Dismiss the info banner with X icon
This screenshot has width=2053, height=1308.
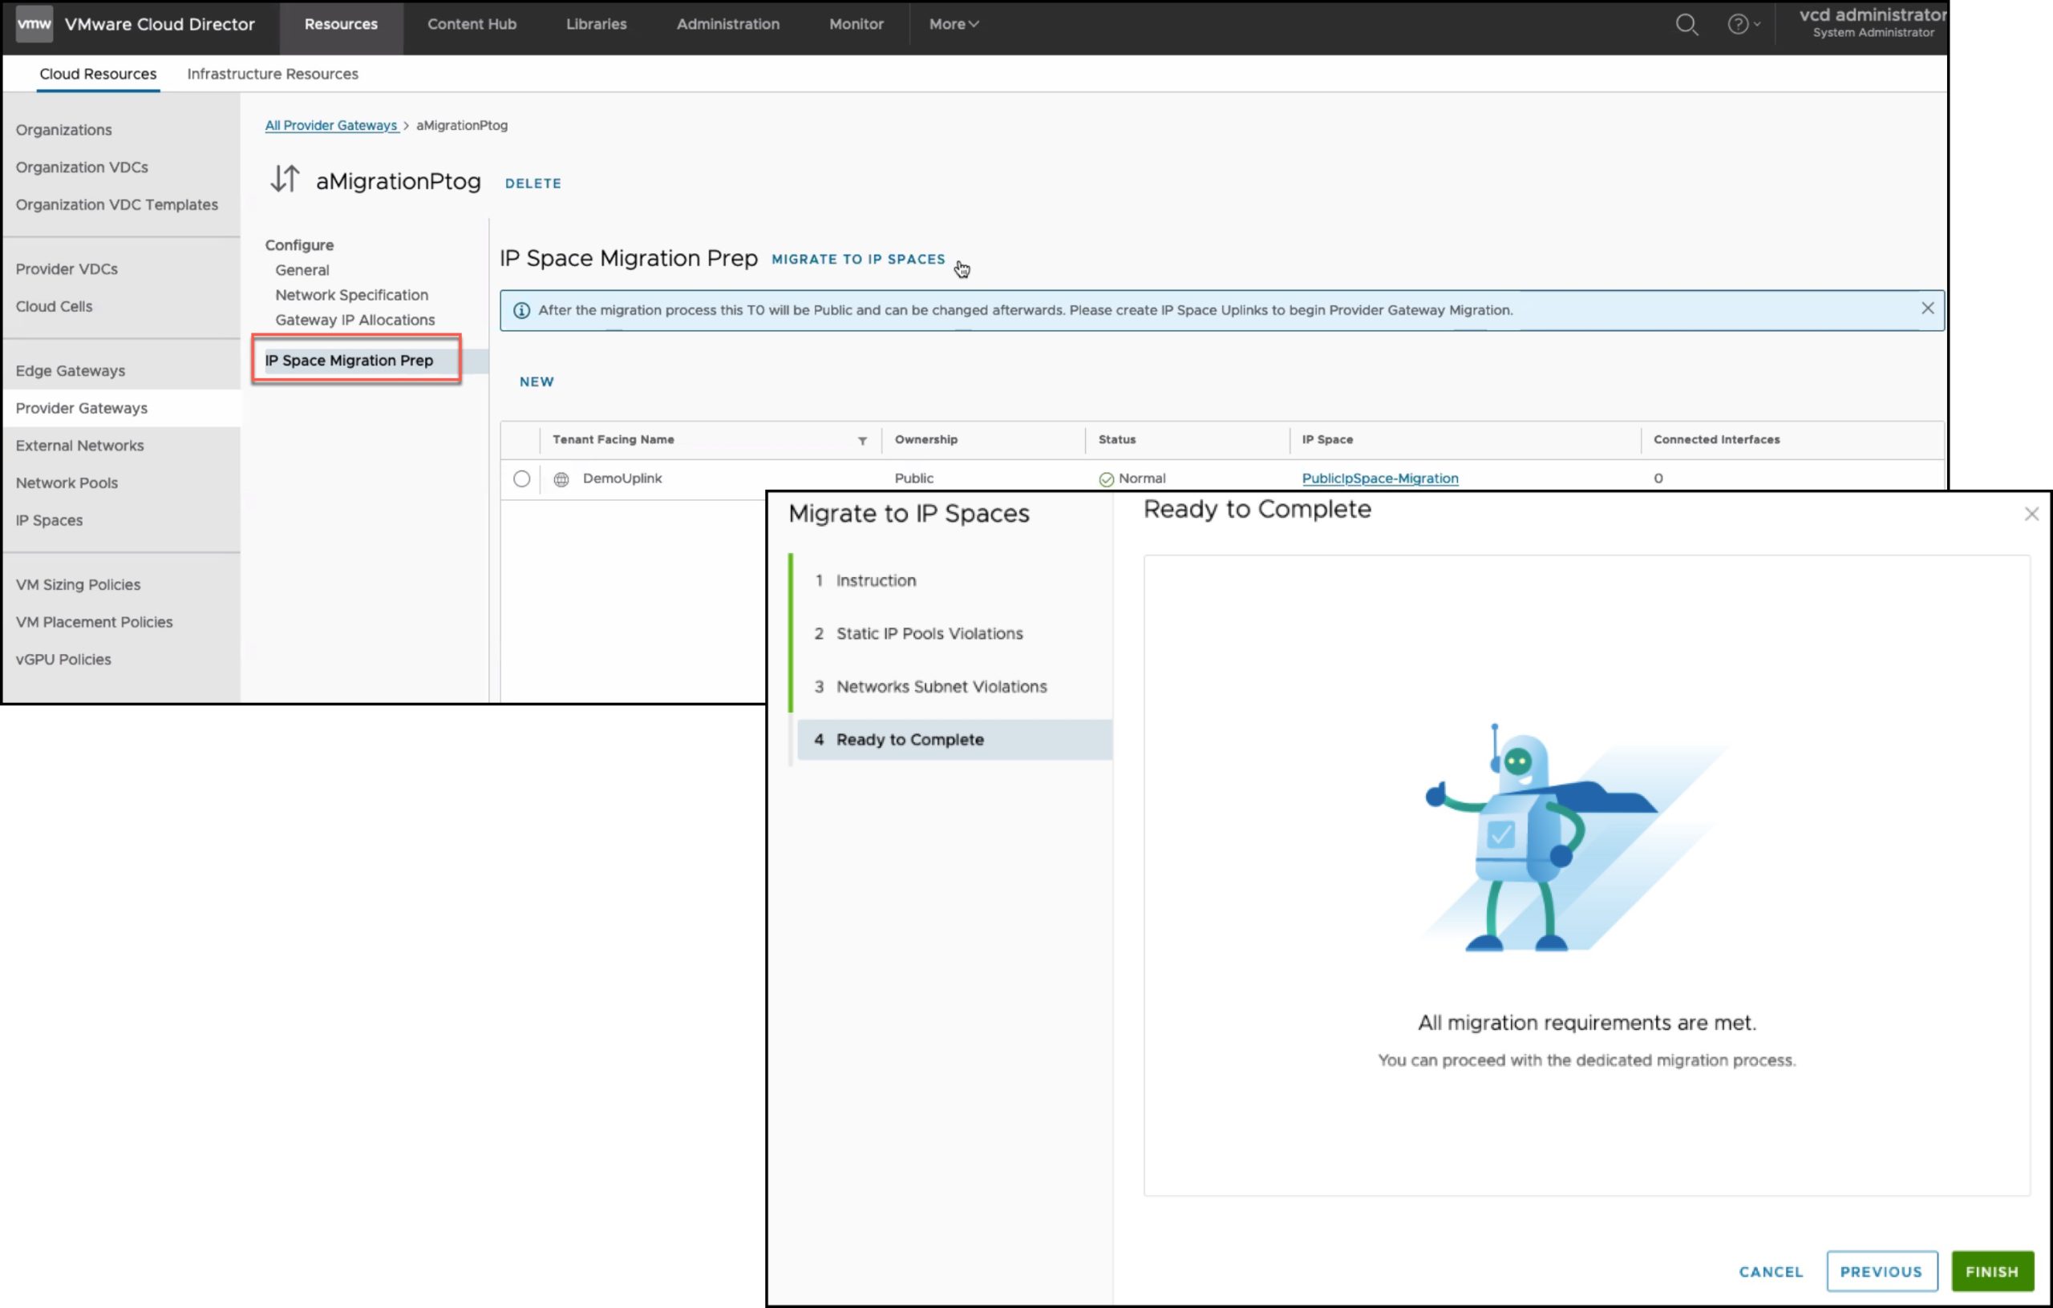coord(1927,309)
